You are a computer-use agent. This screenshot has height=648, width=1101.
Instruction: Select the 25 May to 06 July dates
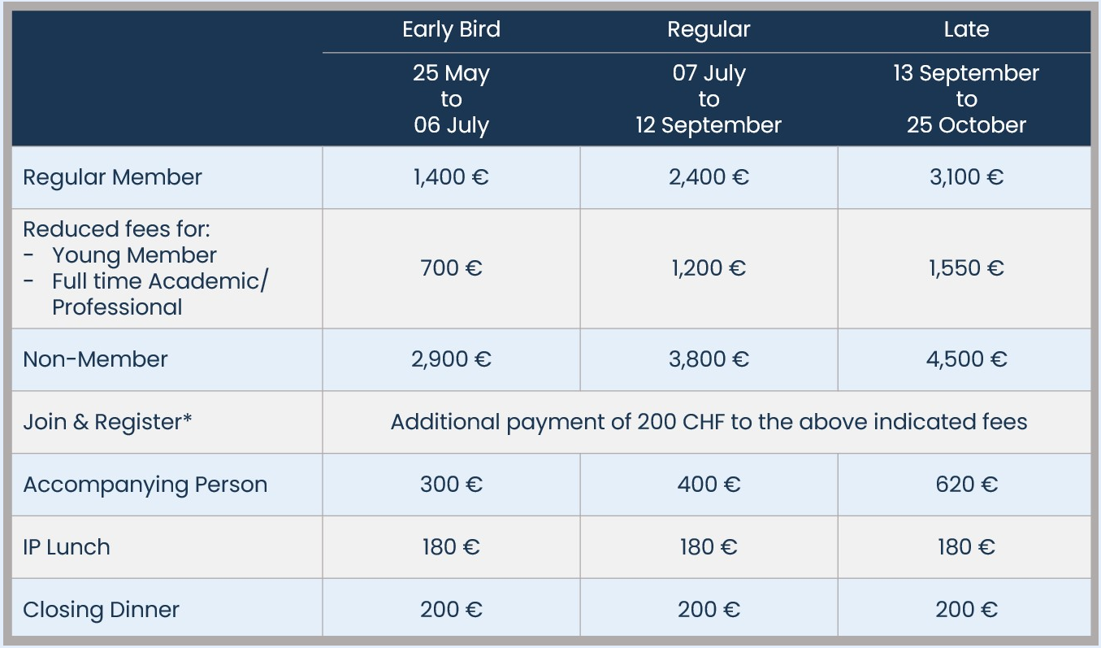(451, 99)
